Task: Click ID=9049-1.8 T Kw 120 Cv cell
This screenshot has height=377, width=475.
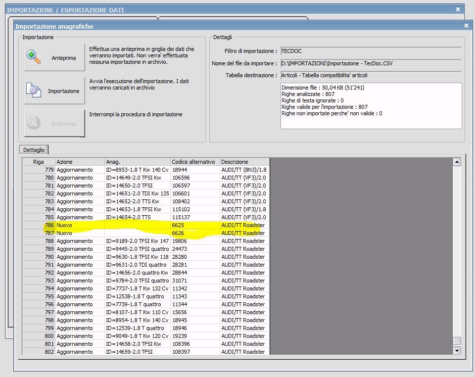Action: [x=138, y=336]
